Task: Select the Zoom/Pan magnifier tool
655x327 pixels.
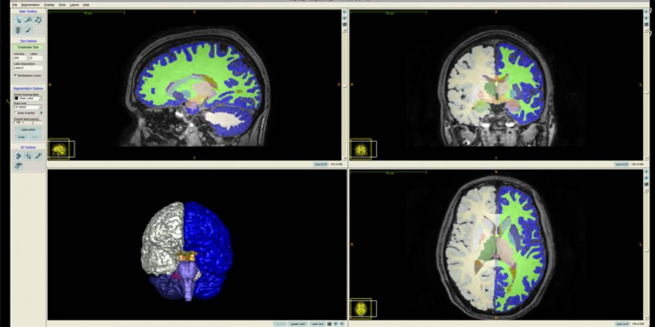Action: click(x=28, y=20)
